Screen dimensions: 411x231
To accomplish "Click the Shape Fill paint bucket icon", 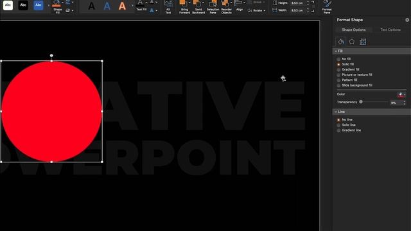I will coord(57,3).
